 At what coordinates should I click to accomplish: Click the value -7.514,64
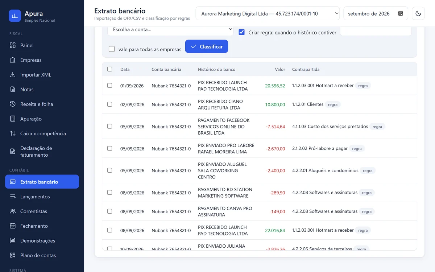pos(275,127)
